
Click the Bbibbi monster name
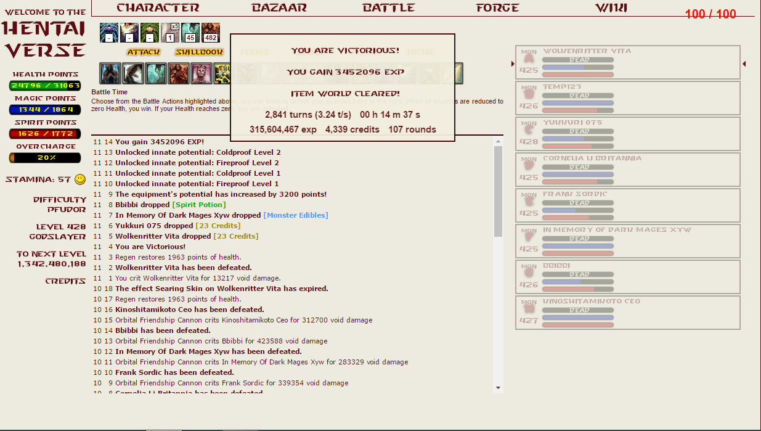pos(555,266)
